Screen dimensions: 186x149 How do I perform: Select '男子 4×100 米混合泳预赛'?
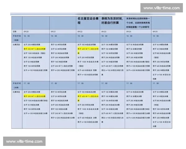[88, 75]
